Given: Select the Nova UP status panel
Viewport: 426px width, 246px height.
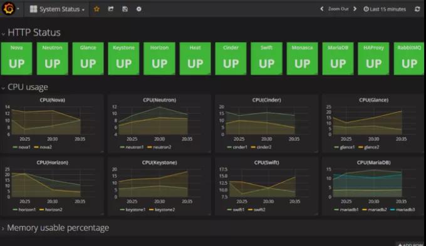Looking at the screenshot, I should pos(16,58).
